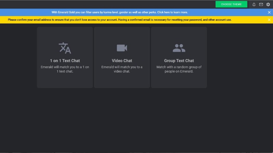
Task: Start the Video Chat
Action: point(122,57)
